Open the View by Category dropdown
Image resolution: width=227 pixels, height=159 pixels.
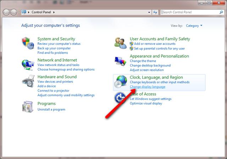click(x=194, y=26)
